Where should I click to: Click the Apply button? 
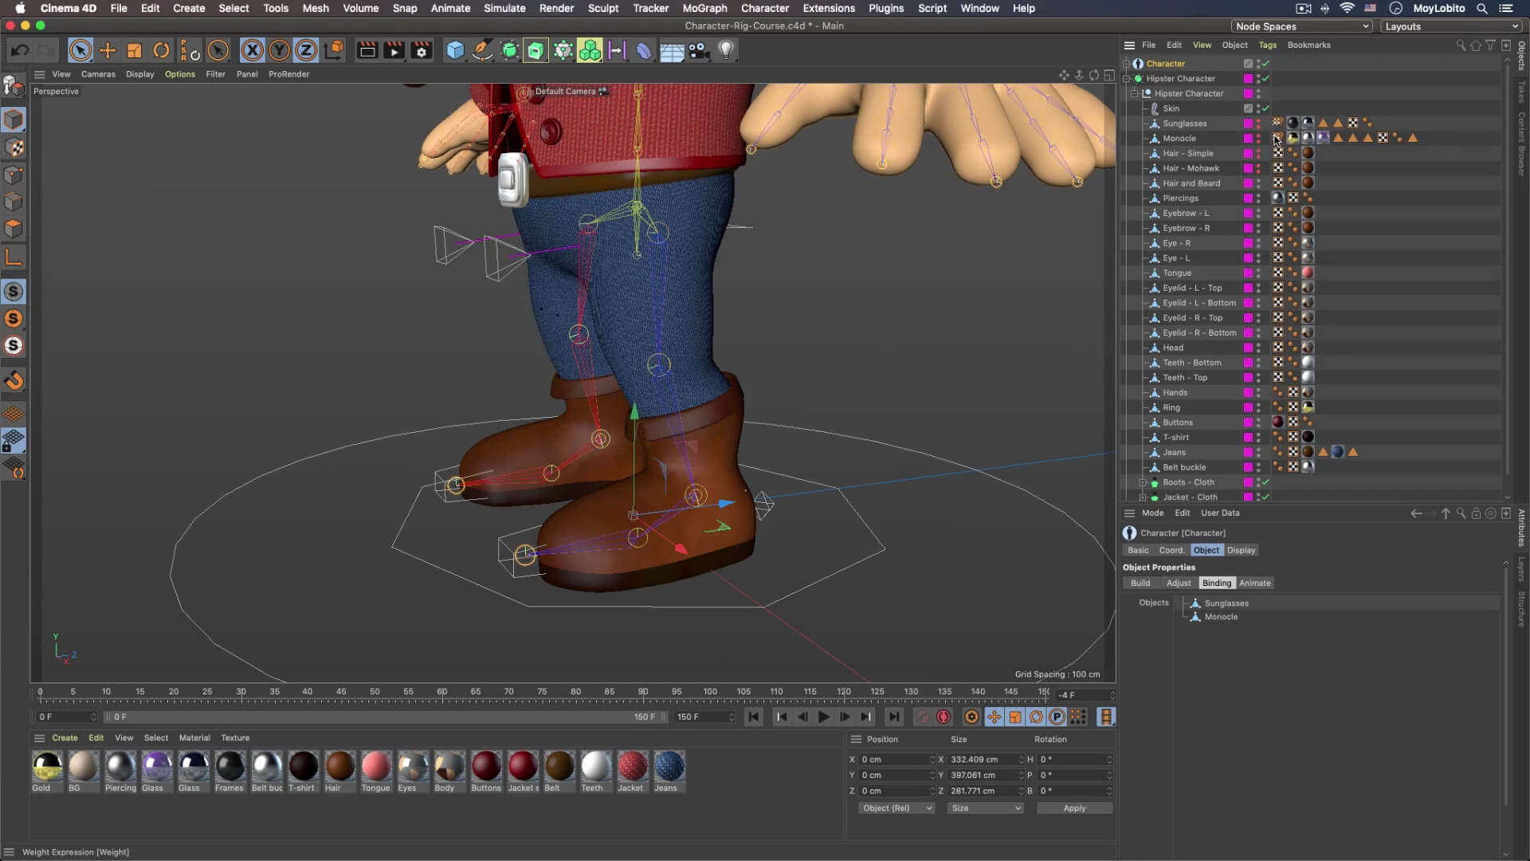click(1074, 808)
